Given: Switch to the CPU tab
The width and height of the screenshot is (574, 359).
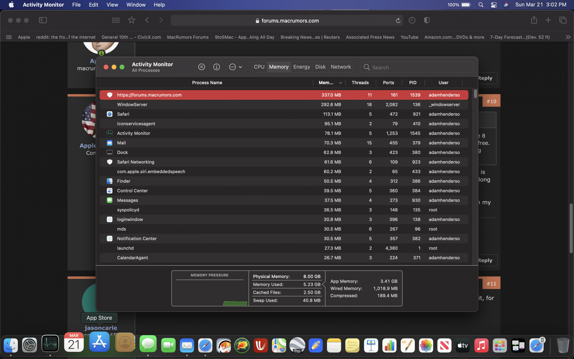Looking at the screenshot, I should pyautogui.click(x=259, y=67).
